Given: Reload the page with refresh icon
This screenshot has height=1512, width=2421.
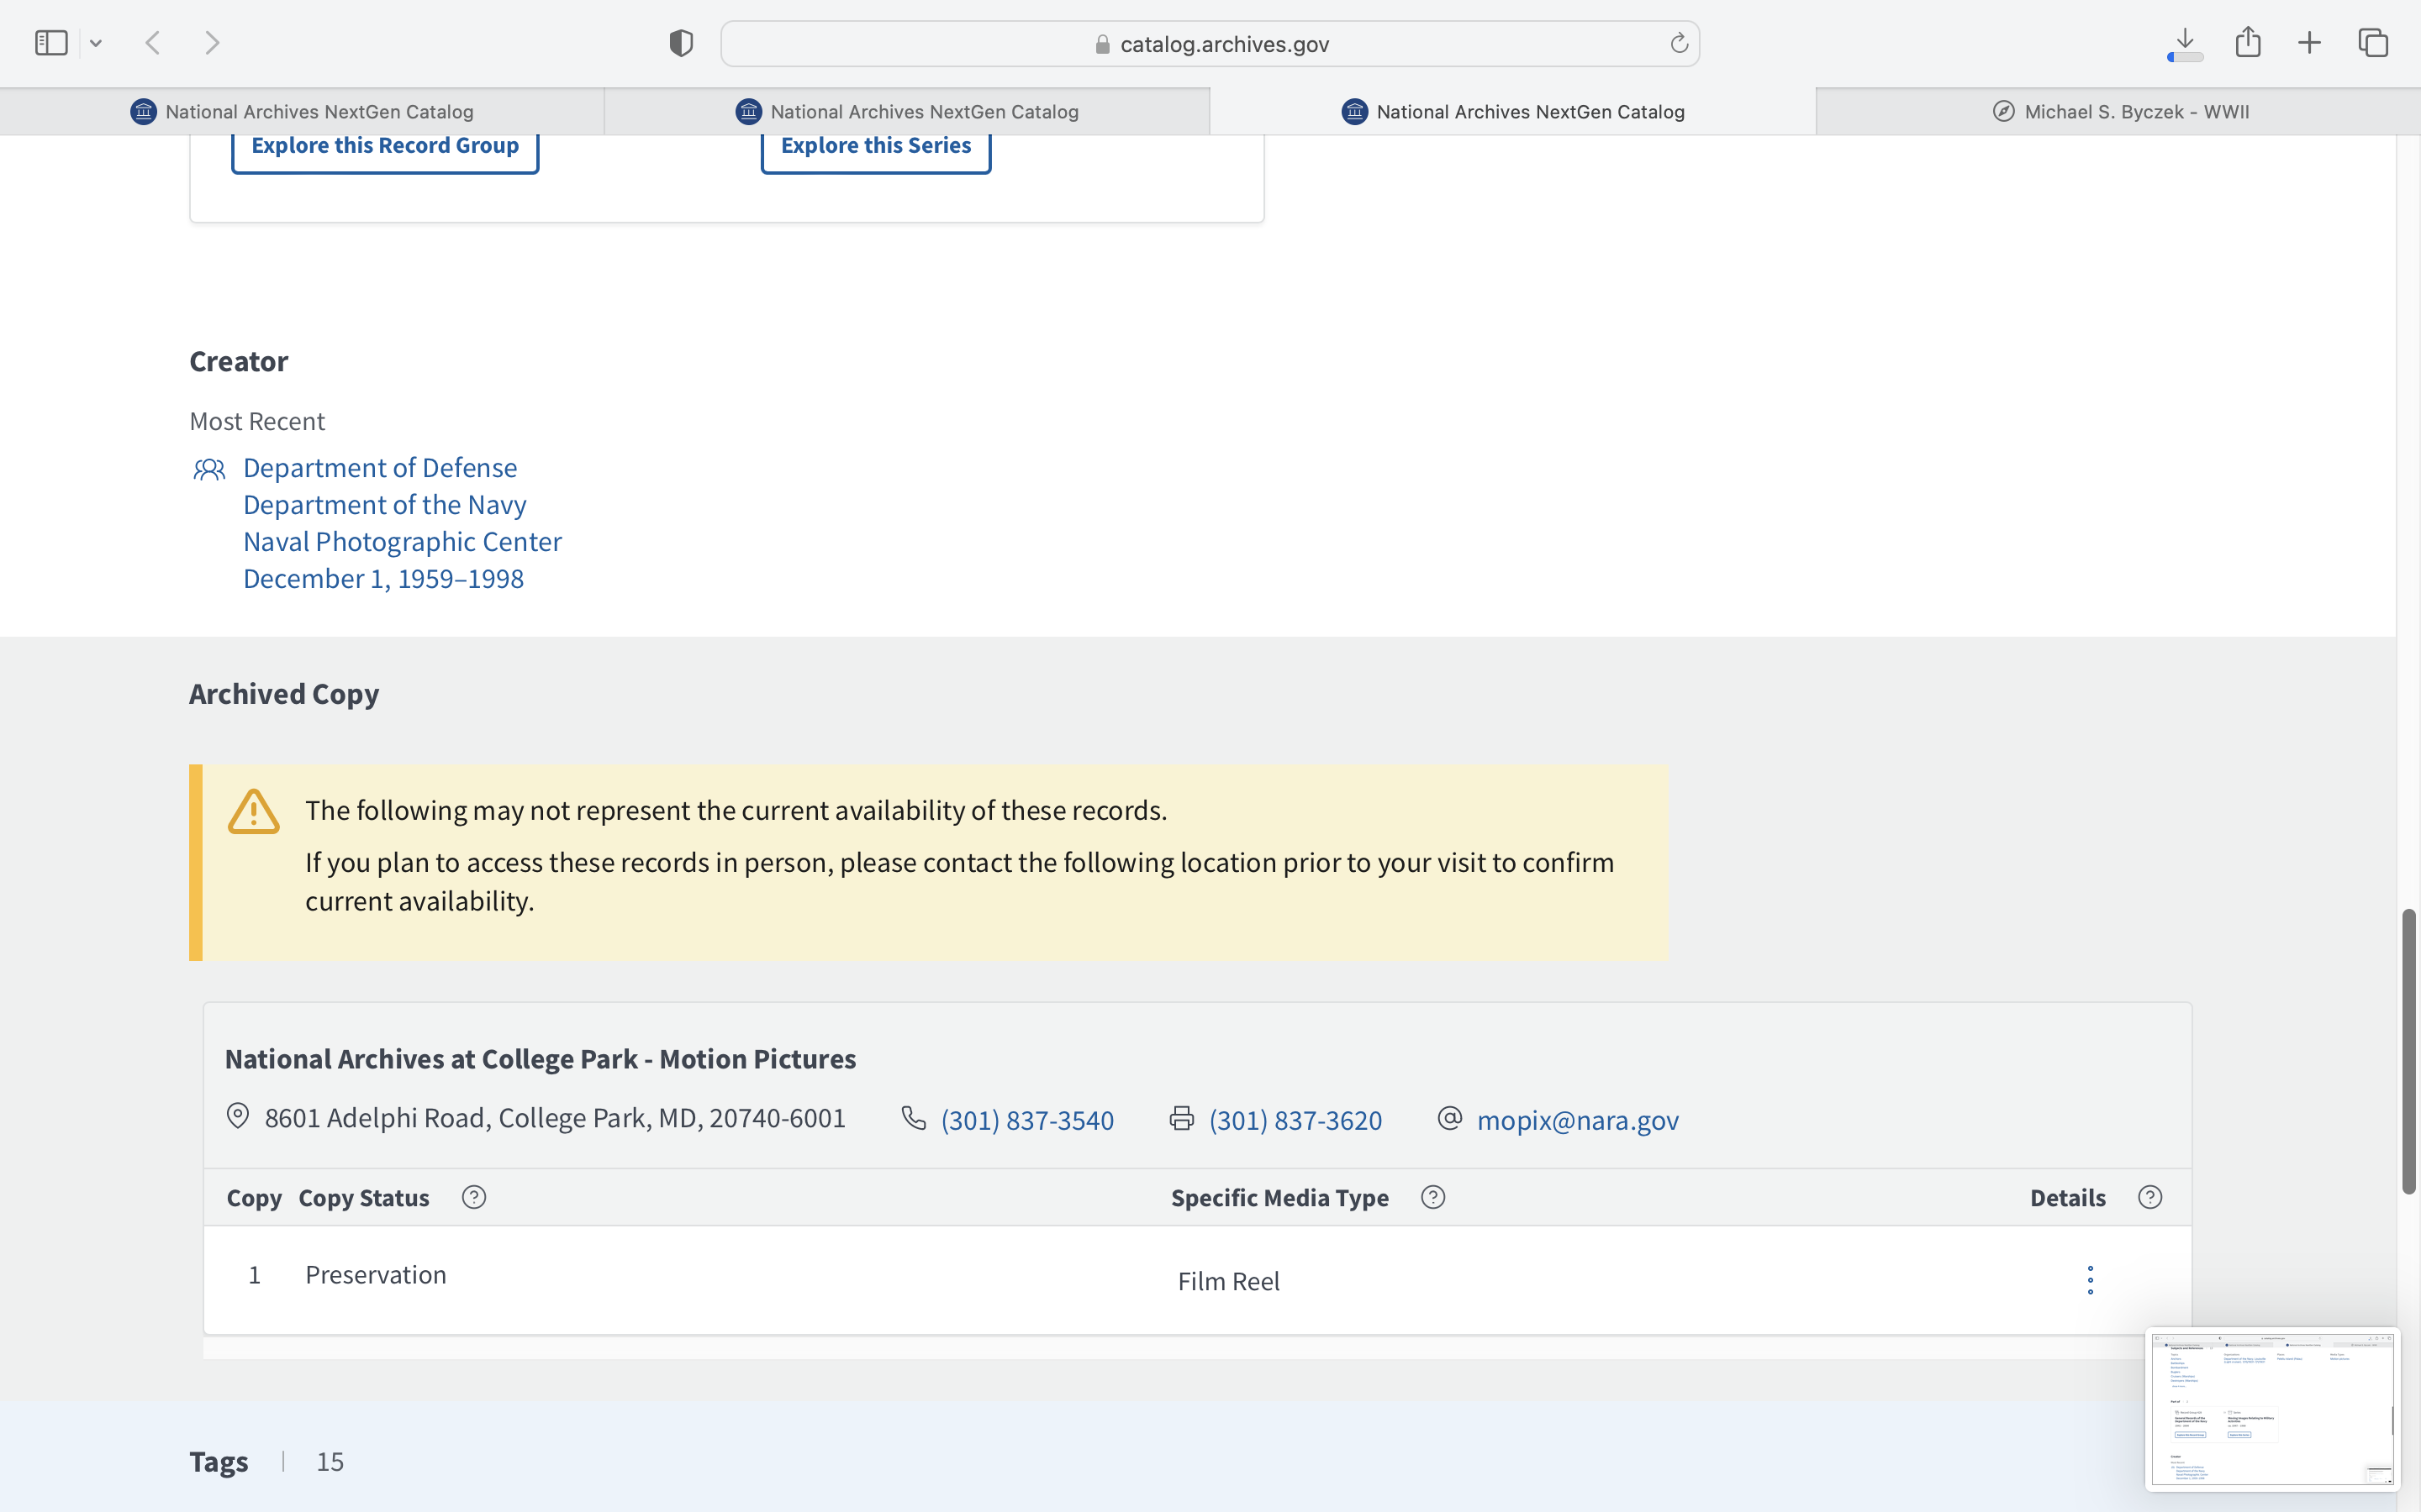Looking at the screenshot, I should click(x=1679, y=43).
